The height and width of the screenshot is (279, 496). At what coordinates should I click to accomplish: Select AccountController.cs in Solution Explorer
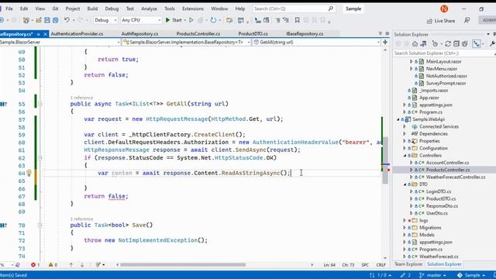(447, 163)
